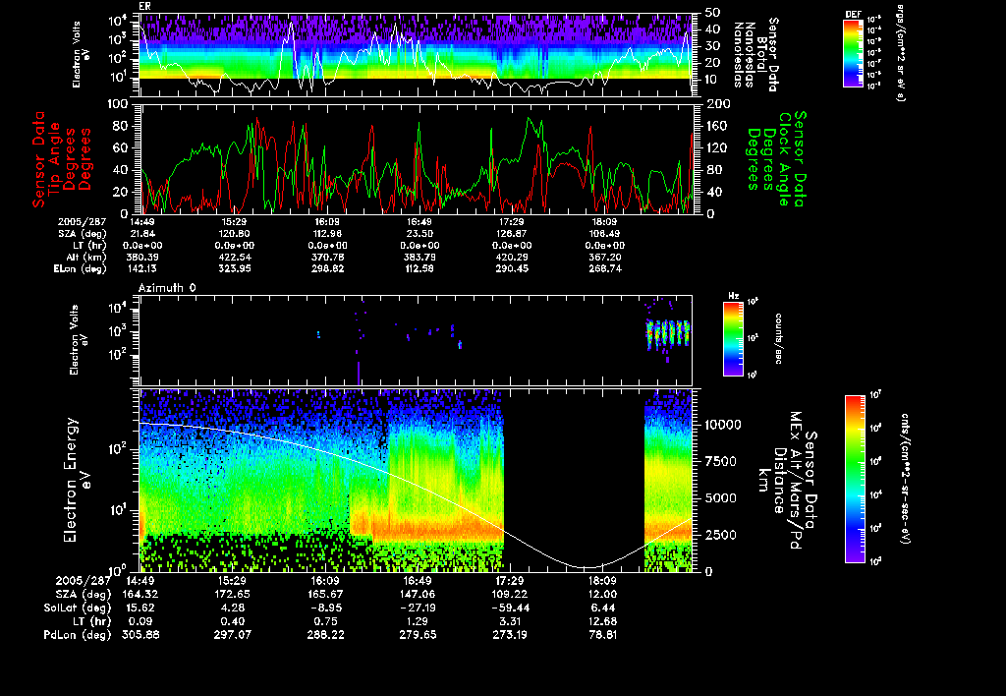Select SZA value 21.84
The image size is (1006, 696).
(142, 234)
